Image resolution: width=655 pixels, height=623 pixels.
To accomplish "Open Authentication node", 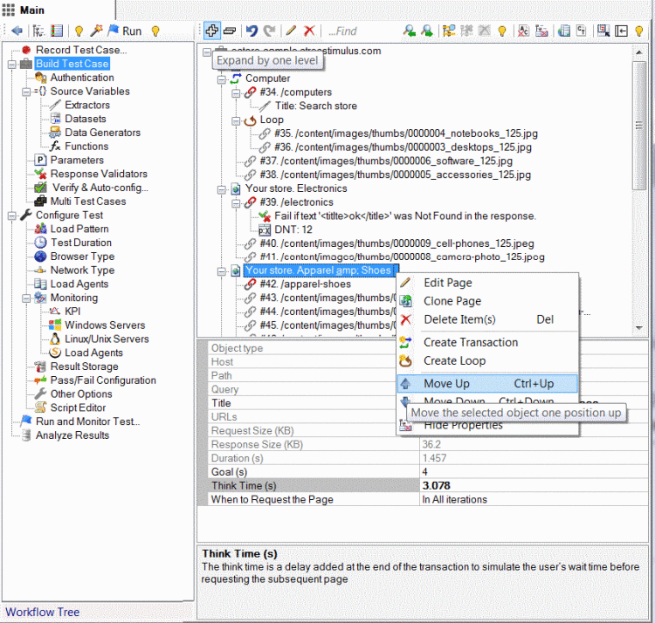I will (x=82, y=77).
